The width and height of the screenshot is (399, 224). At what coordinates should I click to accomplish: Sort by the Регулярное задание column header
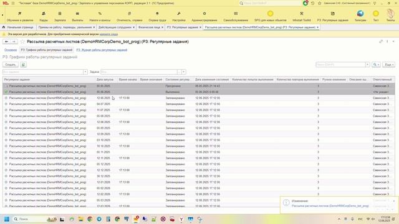pos(49,80)
